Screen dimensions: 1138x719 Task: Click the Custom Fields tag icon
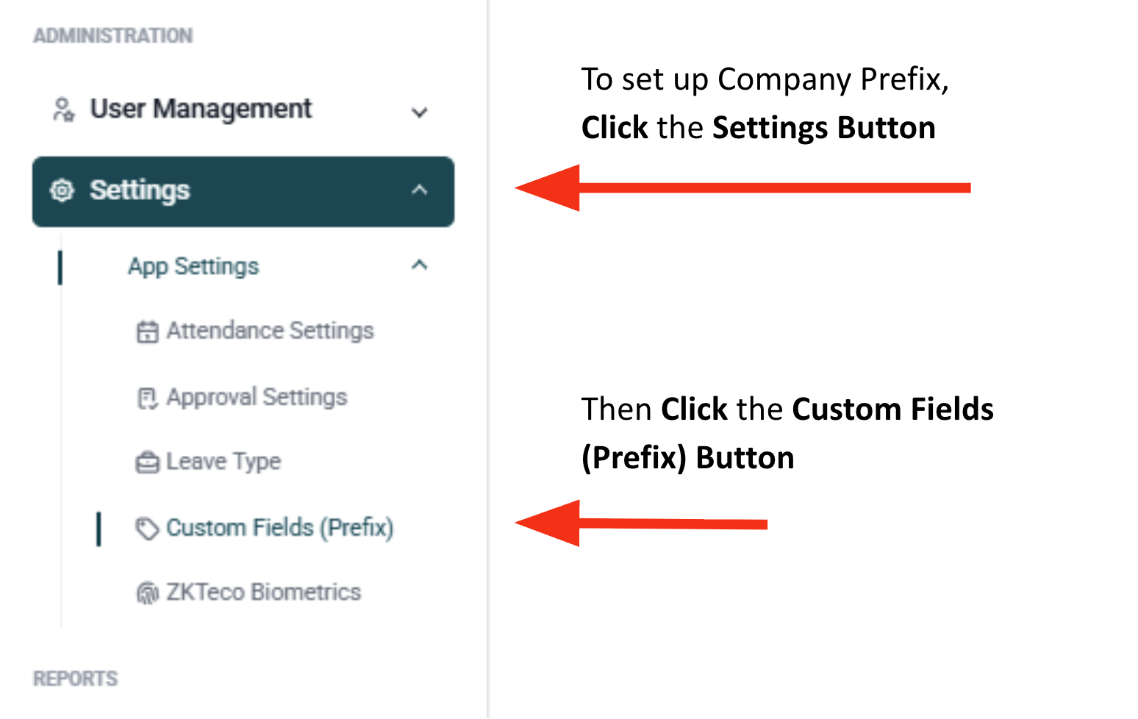147,528
